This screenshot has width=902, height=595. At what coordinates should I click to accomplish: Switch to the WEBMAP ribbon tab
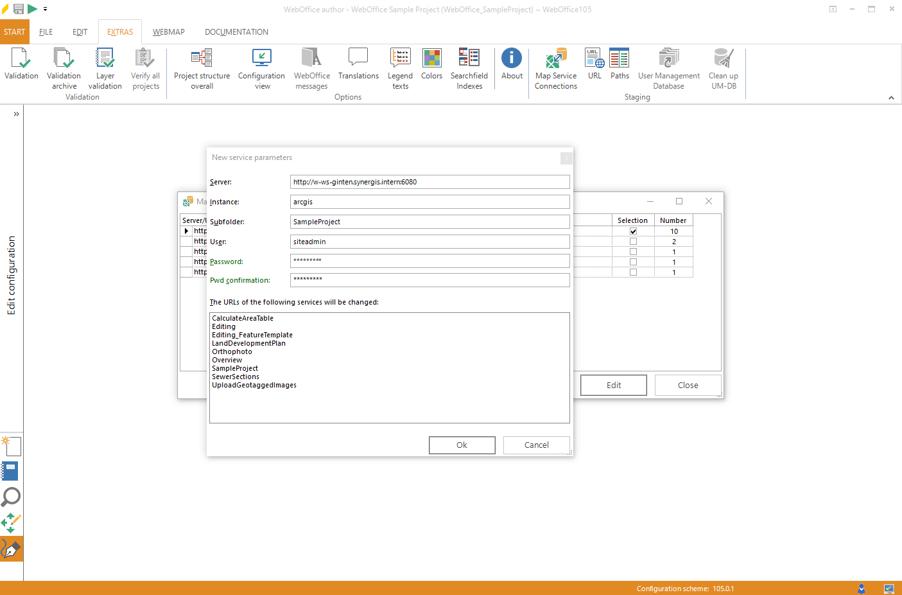[168, 31]
